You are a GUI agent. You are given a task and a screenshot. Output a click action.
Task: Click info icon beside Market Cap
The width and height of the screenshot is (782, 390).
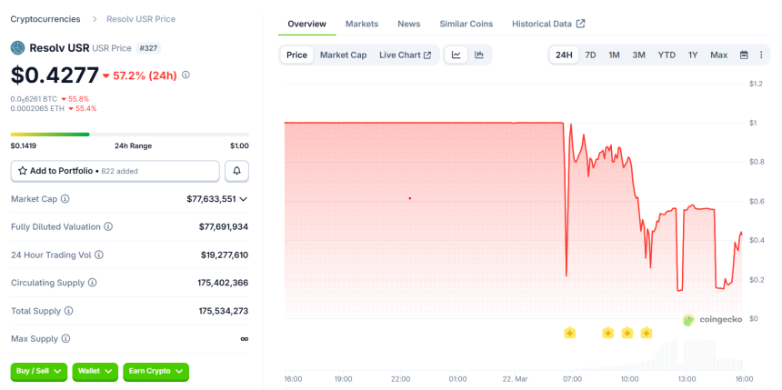pos(65,199)
